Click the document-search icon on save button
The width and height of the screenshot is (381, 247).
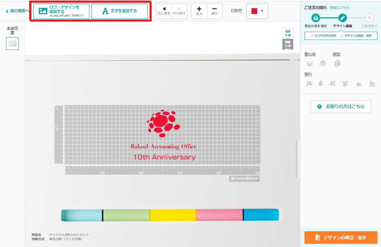tap(318, 237)
